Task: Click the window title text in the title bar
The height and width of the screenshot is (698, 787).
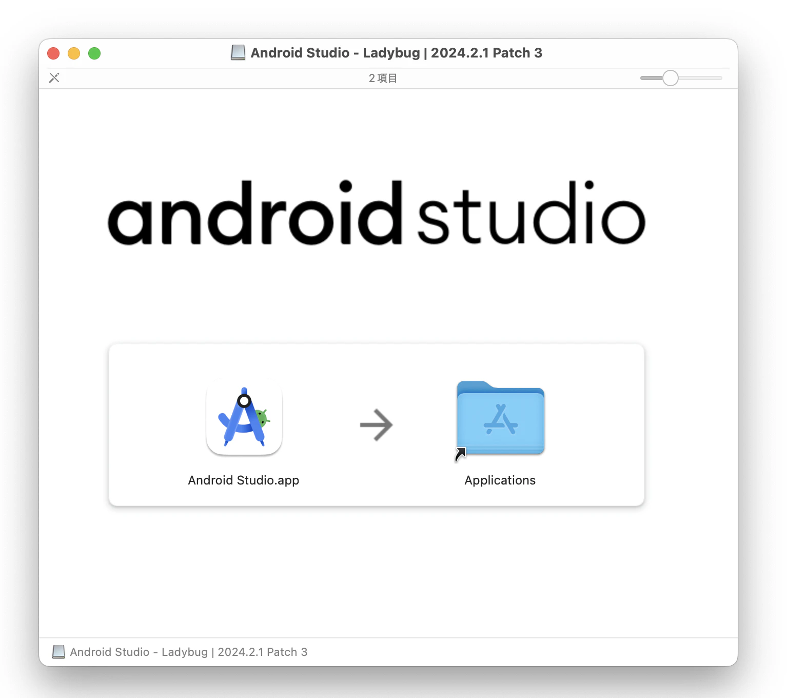Action: (x=397, y=53)
